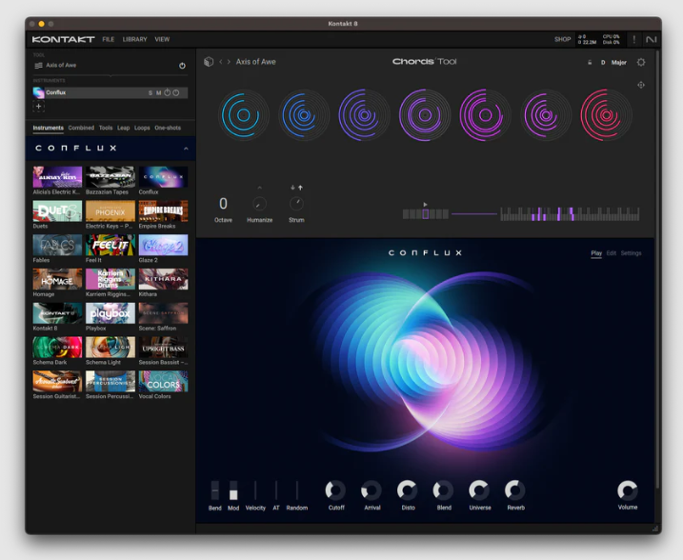
Task: Click the Humanize knob
Action: pyautogui.click(x=260, y=204)
